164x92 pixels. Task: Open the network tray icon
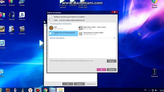[153, 90]
